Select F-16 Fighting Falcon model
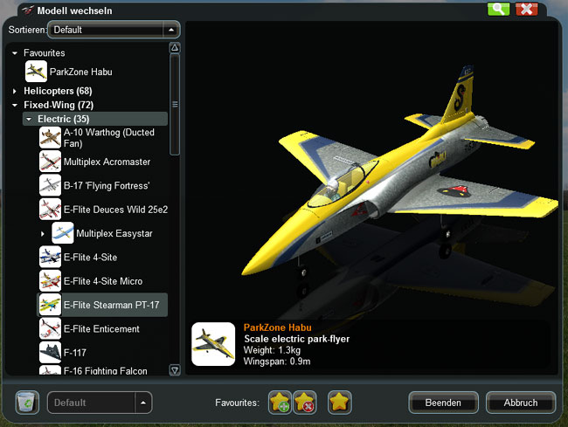The height and width of the screenshot is (427, 568). coord(106,371)
